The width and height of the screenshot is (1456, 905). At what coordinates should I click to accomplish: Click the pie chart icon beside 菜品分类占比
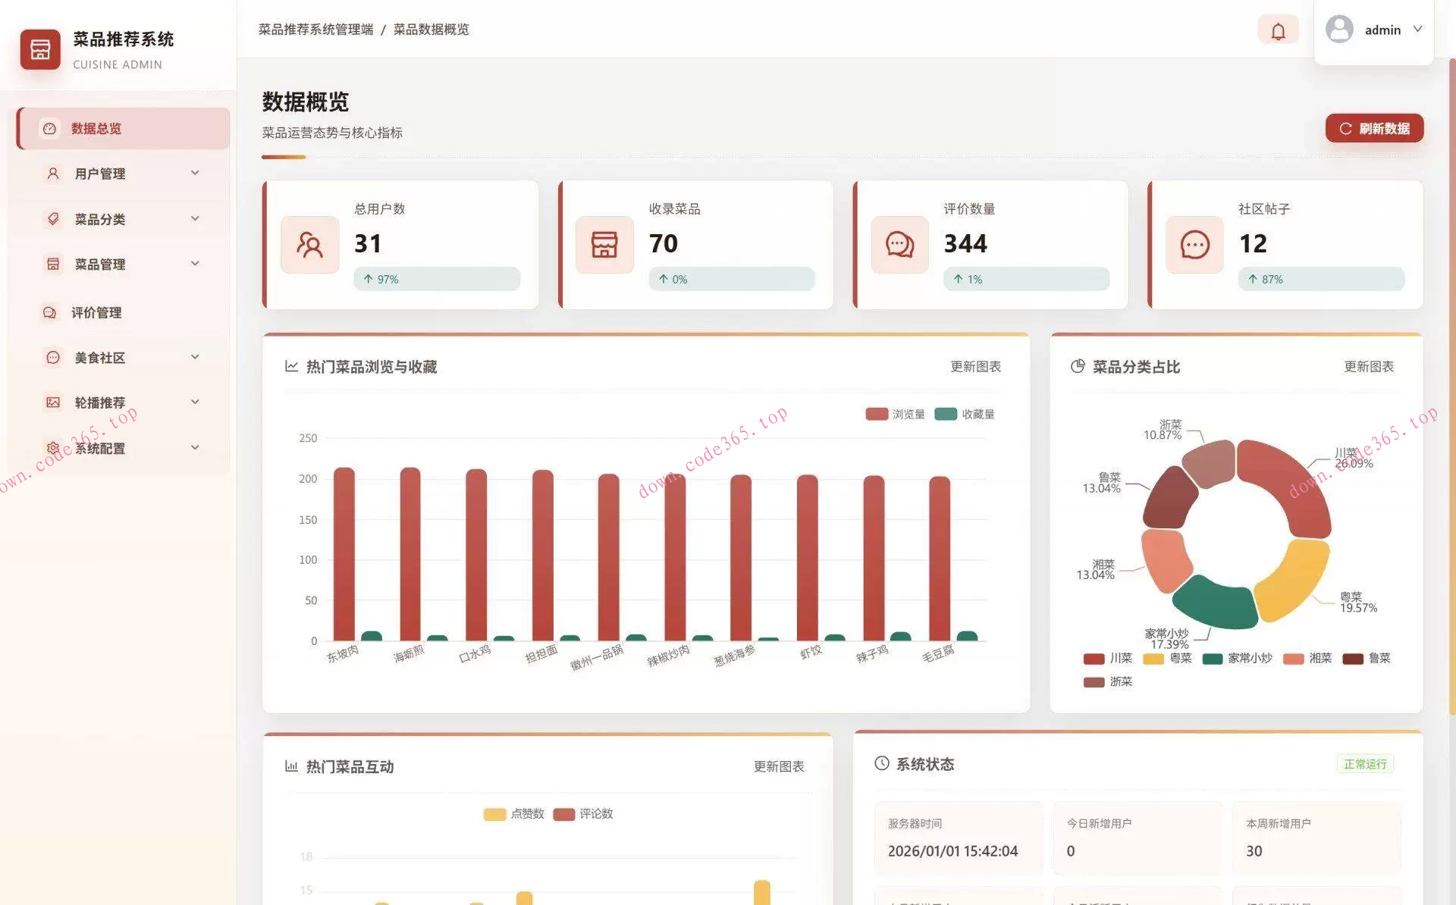[1077, 367]
